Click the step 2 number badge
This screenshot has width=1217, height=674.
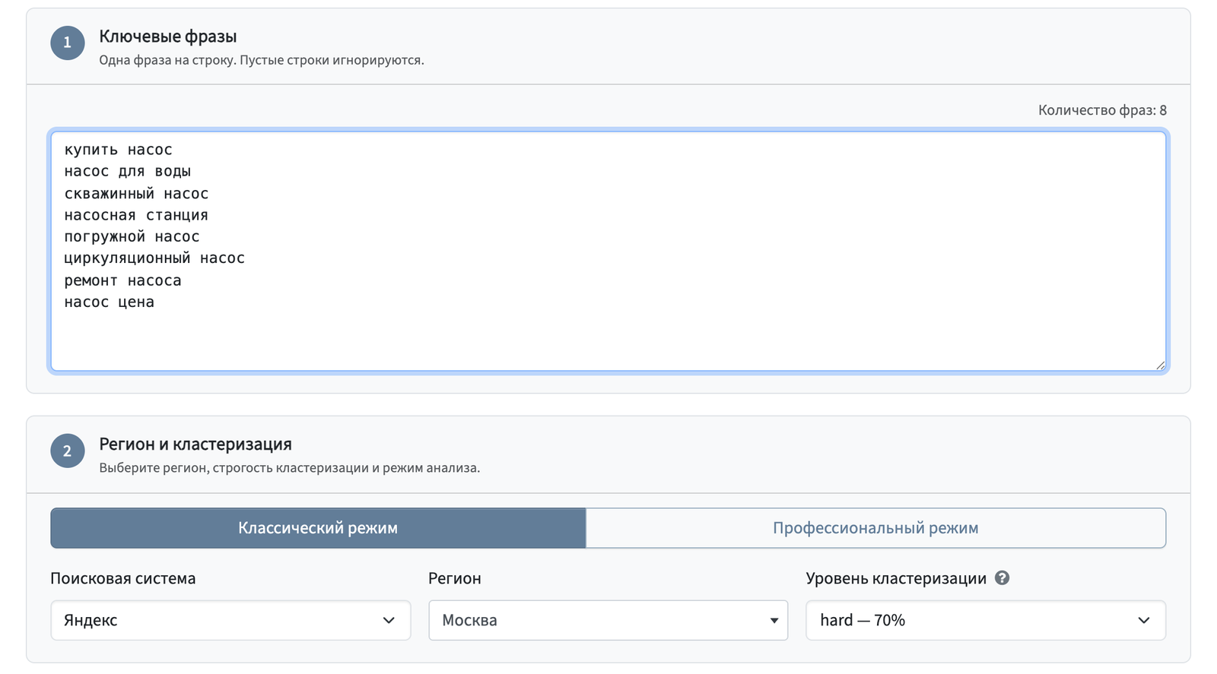(x=67, y=451)
